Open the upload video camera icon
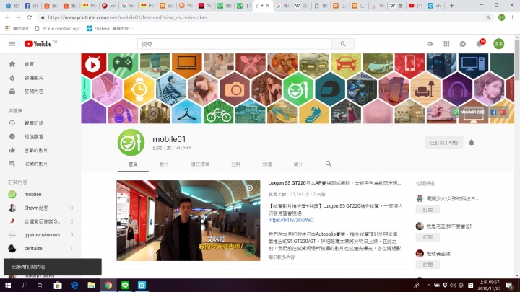 430,44
